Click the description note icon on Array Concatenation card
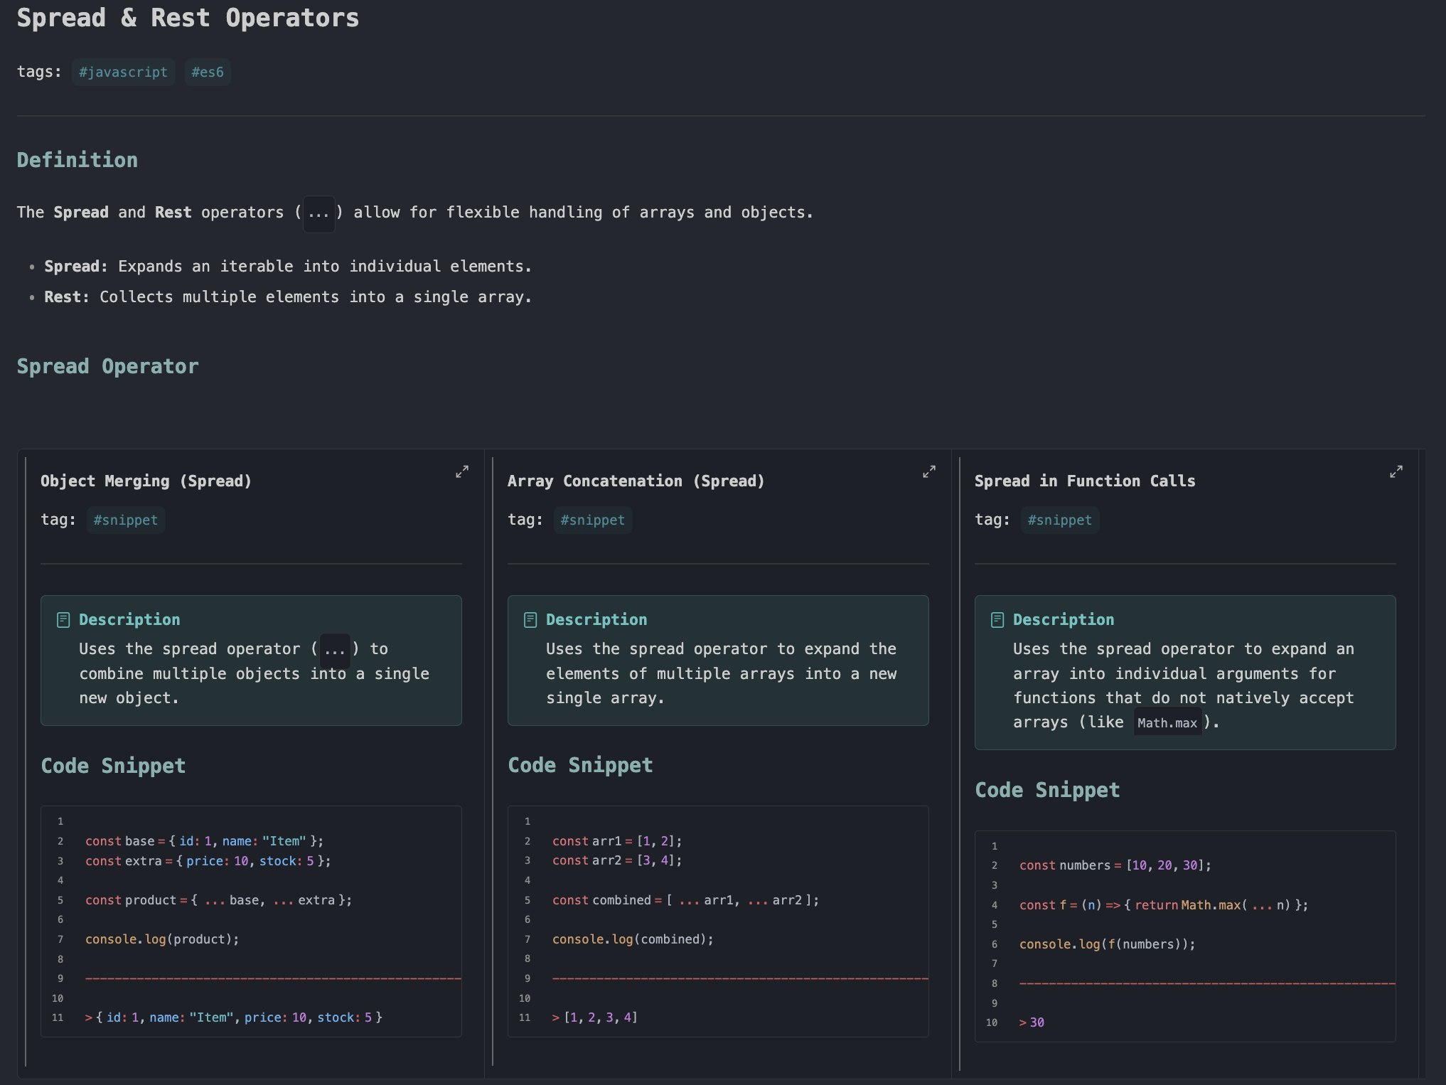The height and width of the screenshot is (1085, 1446). pos(530,619)
